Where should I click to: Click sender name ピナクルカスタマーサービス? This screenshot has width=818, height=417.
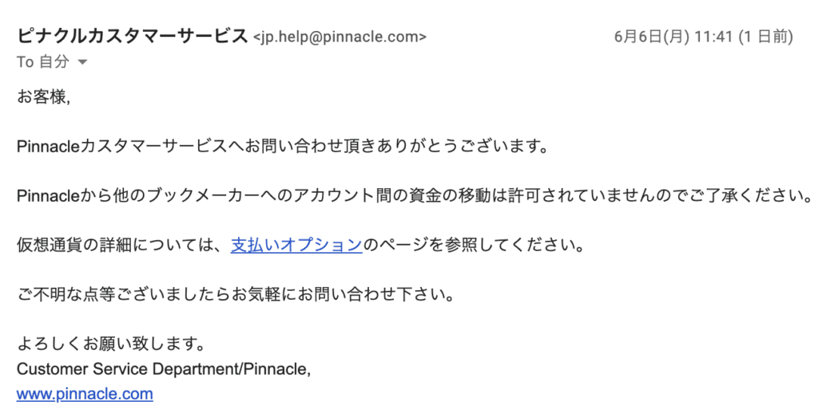(x=133, y=36)
